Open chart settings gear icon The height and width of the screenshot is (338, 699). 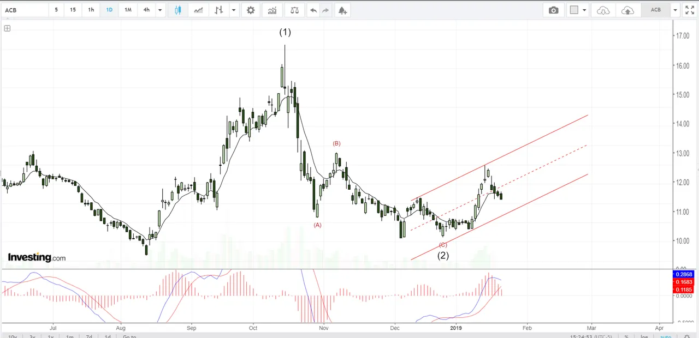251,10
